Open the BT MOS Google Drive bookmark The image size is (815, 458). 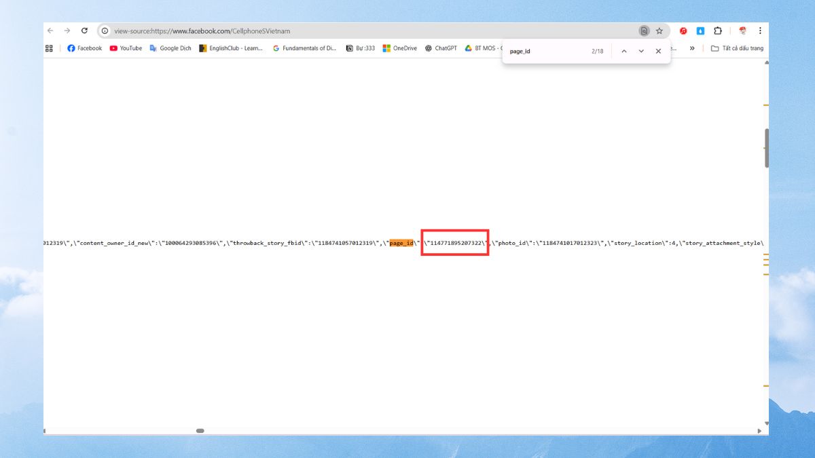[x=483, y=48]
